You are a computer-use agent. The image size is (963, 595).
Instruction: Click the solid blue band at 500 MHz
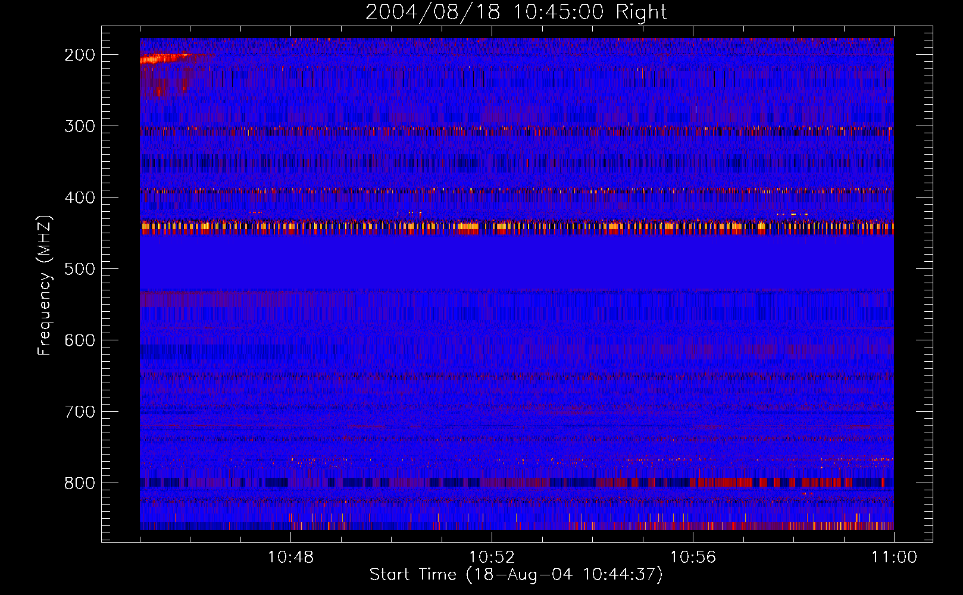(517, 262)
